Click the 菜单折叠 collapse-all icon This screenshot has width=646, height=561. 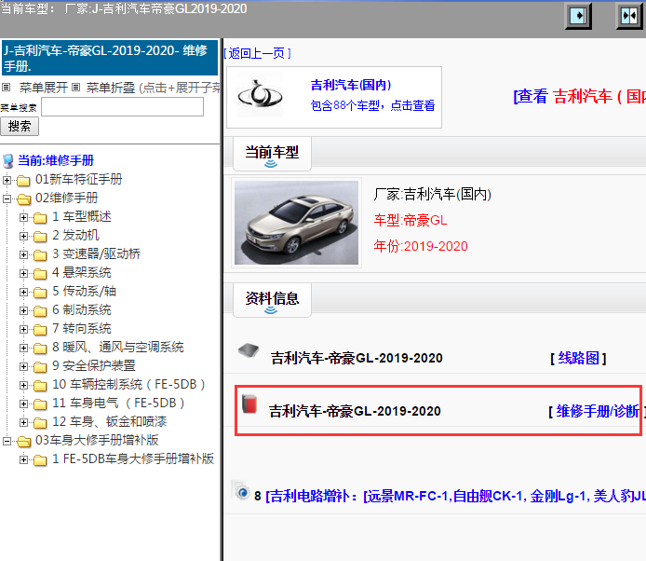tap(75, 88)
